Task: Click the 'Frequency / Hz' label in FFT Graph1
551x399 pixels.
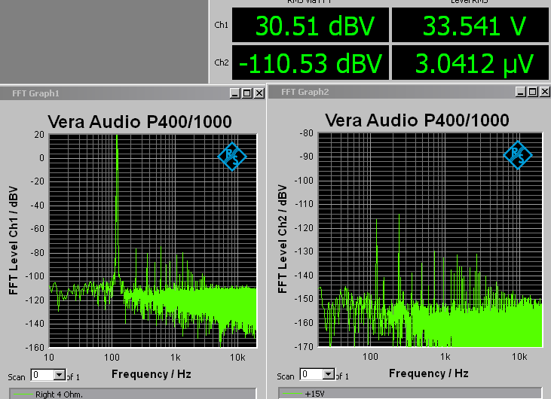Action: (152, 374)
